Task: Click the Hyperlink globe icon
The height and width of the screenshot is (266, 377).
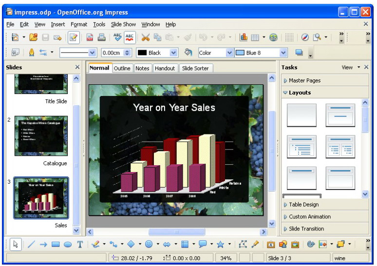Action: pyautogui.click(x=273, y=38)
